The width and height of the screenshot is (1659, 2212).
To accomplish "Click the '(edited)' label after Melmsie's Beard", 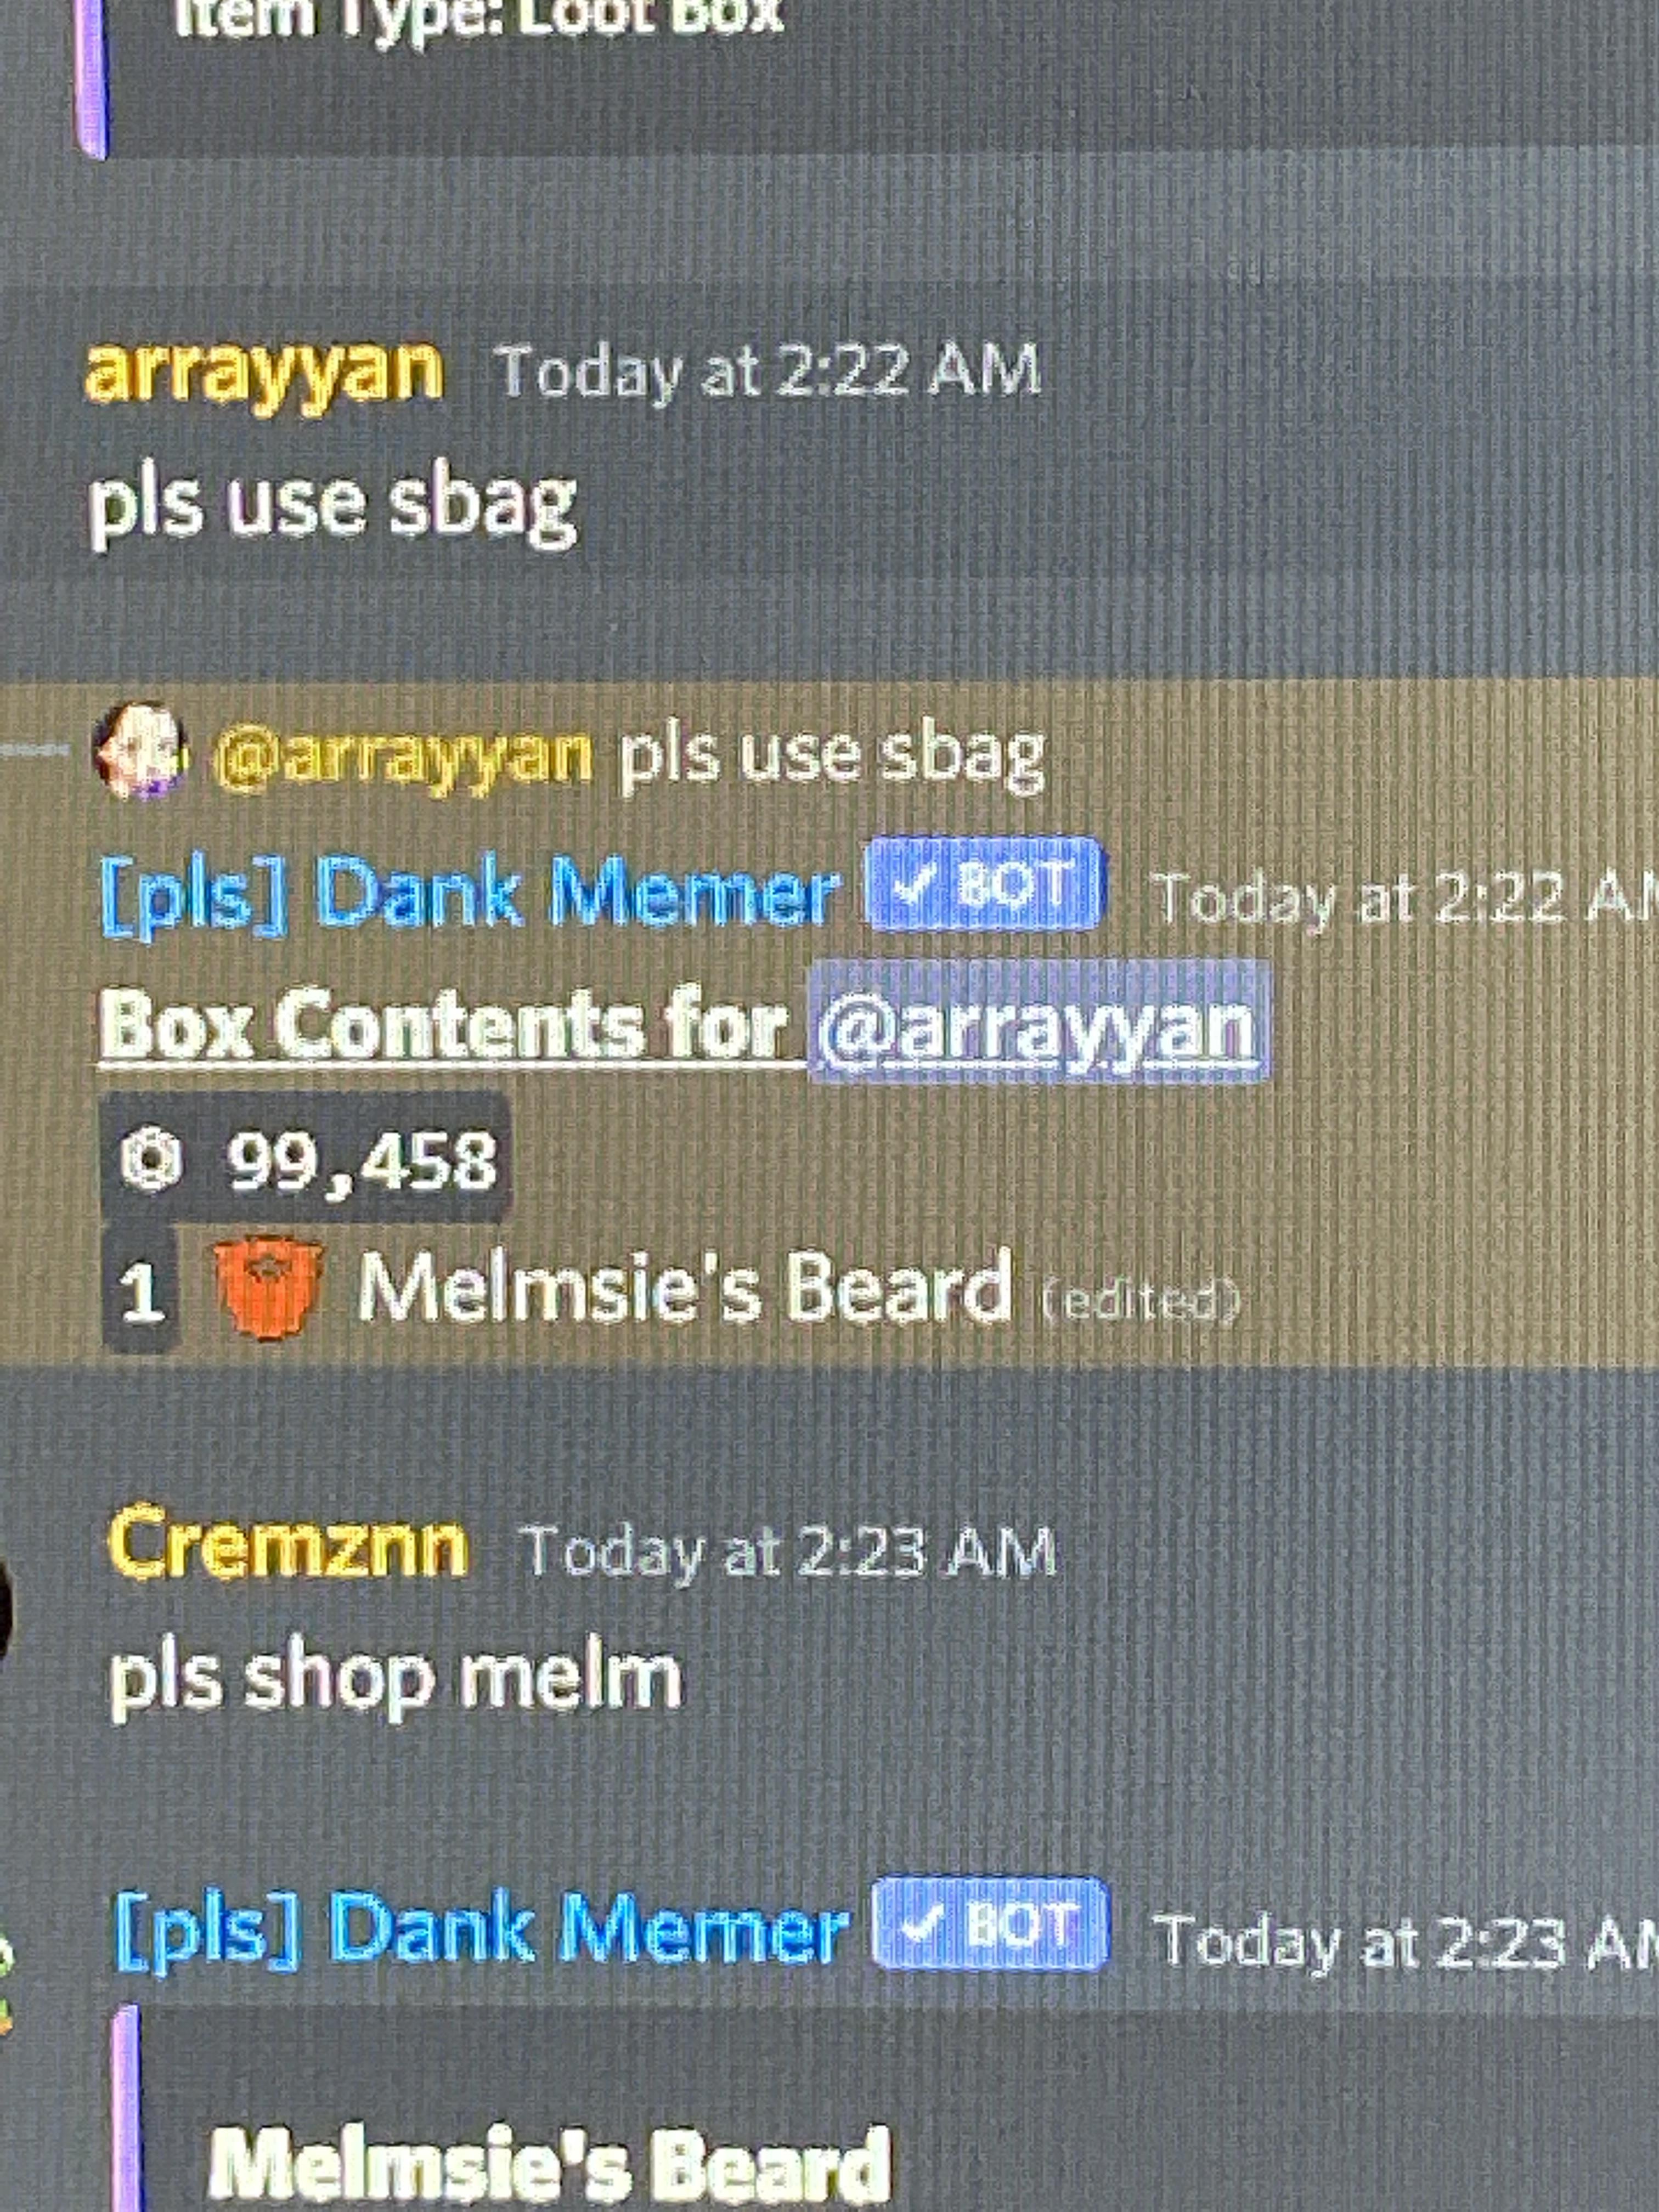I will tap(1141, 1299).
